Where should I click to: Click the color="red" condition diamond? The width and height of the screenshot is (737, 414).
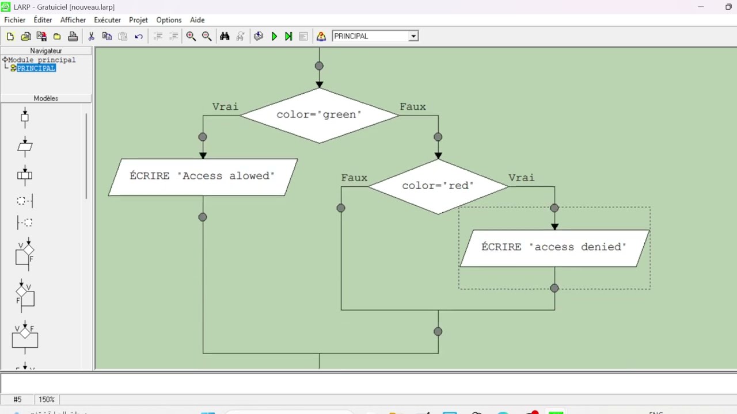coord(438,186)
